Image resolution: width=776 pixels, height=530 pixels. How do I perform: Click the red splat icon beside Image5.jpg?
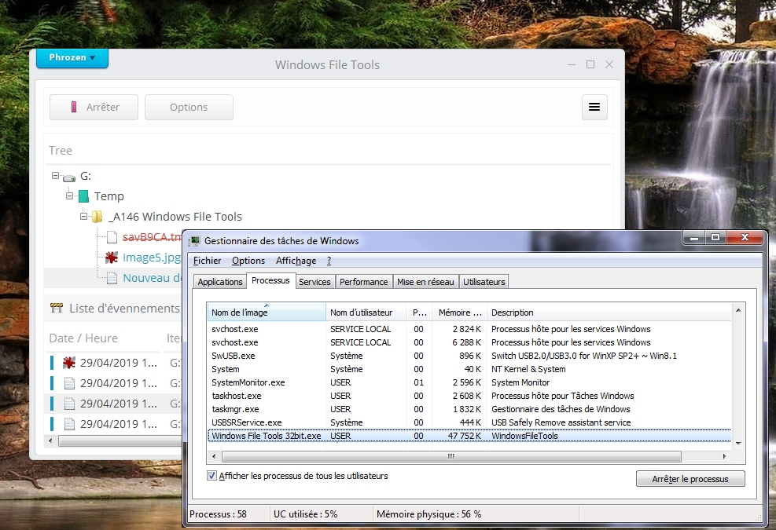pos(112,257)
